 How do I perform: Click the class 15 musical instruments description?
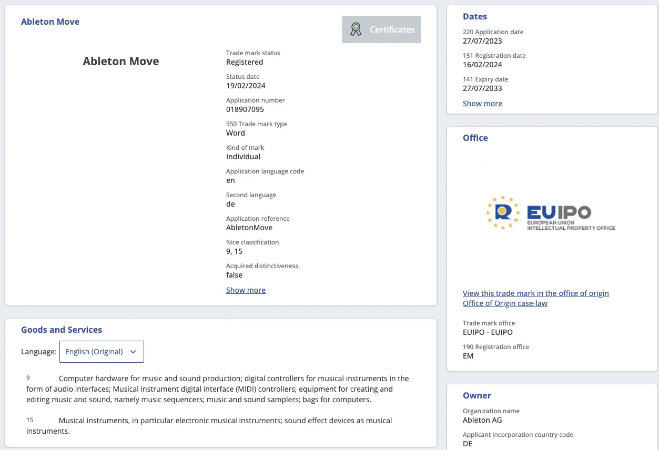(209, 426)
